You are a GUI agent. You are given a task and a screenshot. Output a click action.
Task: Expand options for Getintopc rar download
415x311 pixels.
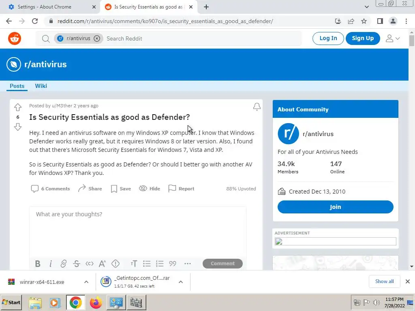(x=181, y=282)
